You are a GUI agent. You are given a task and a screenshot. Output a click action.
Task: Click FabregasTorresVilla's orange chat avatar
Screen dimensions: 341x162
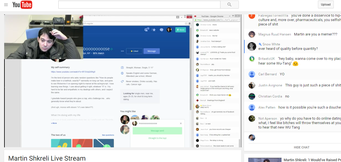(x=252, y=16)
